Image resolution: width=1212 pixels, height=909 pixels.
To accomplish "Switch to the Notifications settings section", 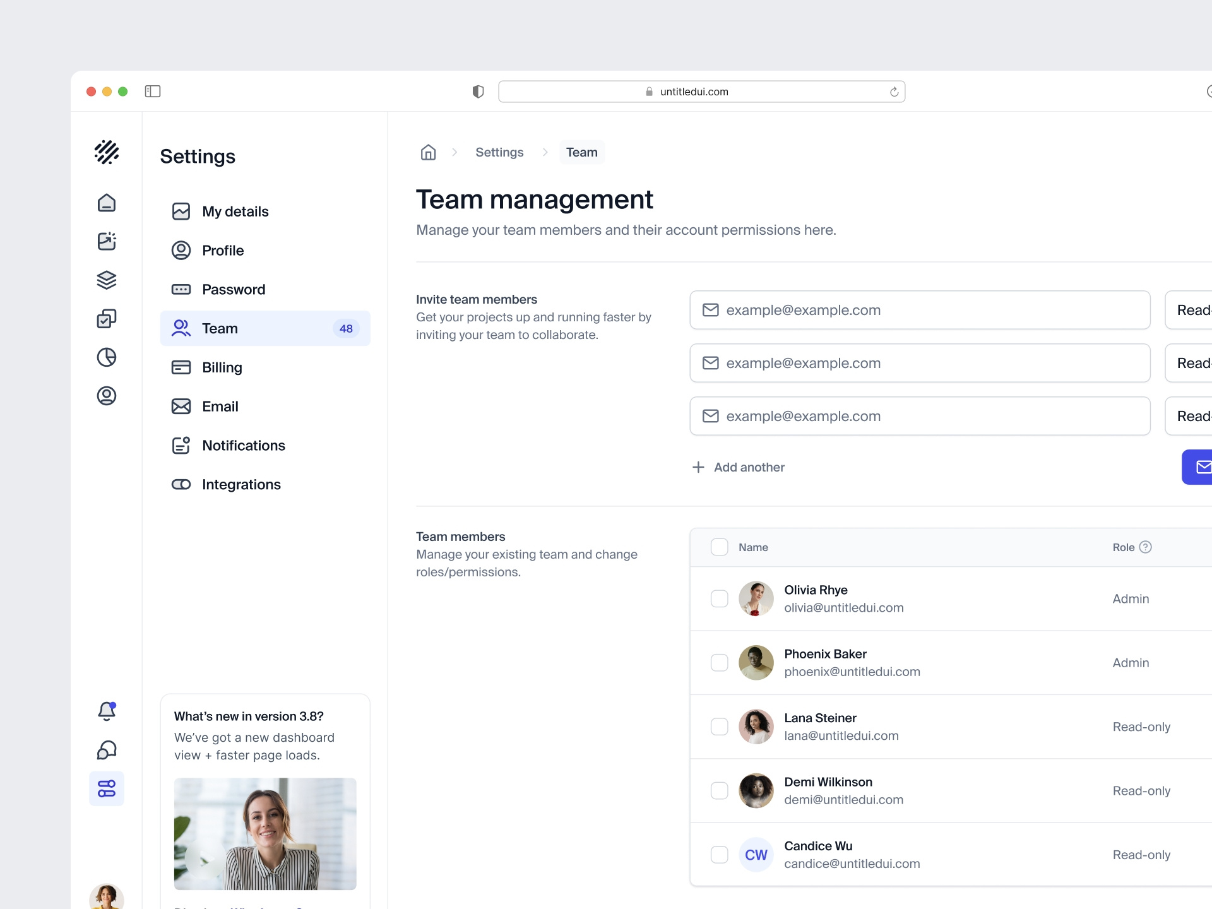I will 243,445.
